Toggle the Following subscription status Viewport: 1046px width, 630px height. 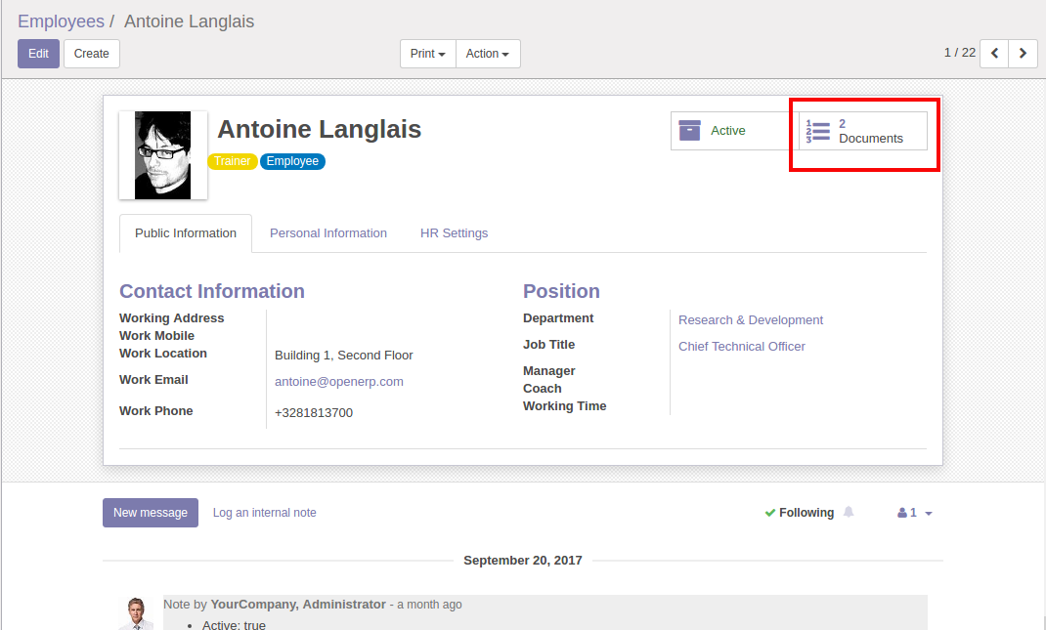point(800,513)
